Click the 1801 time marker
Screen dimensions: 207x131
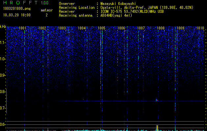click(22, 28)
